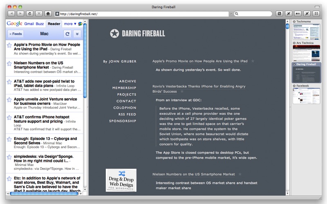This screenshot has width=327, height=204.
Task: Click the Mac feed title
Action: pos(44,34)
